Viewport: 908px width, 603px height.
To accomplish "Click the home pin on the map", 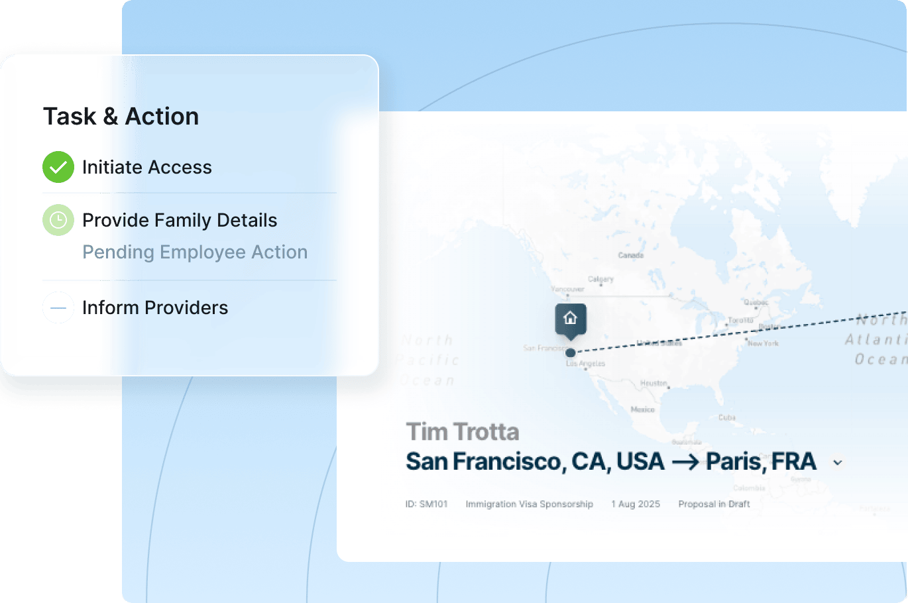I will [571, 319].
